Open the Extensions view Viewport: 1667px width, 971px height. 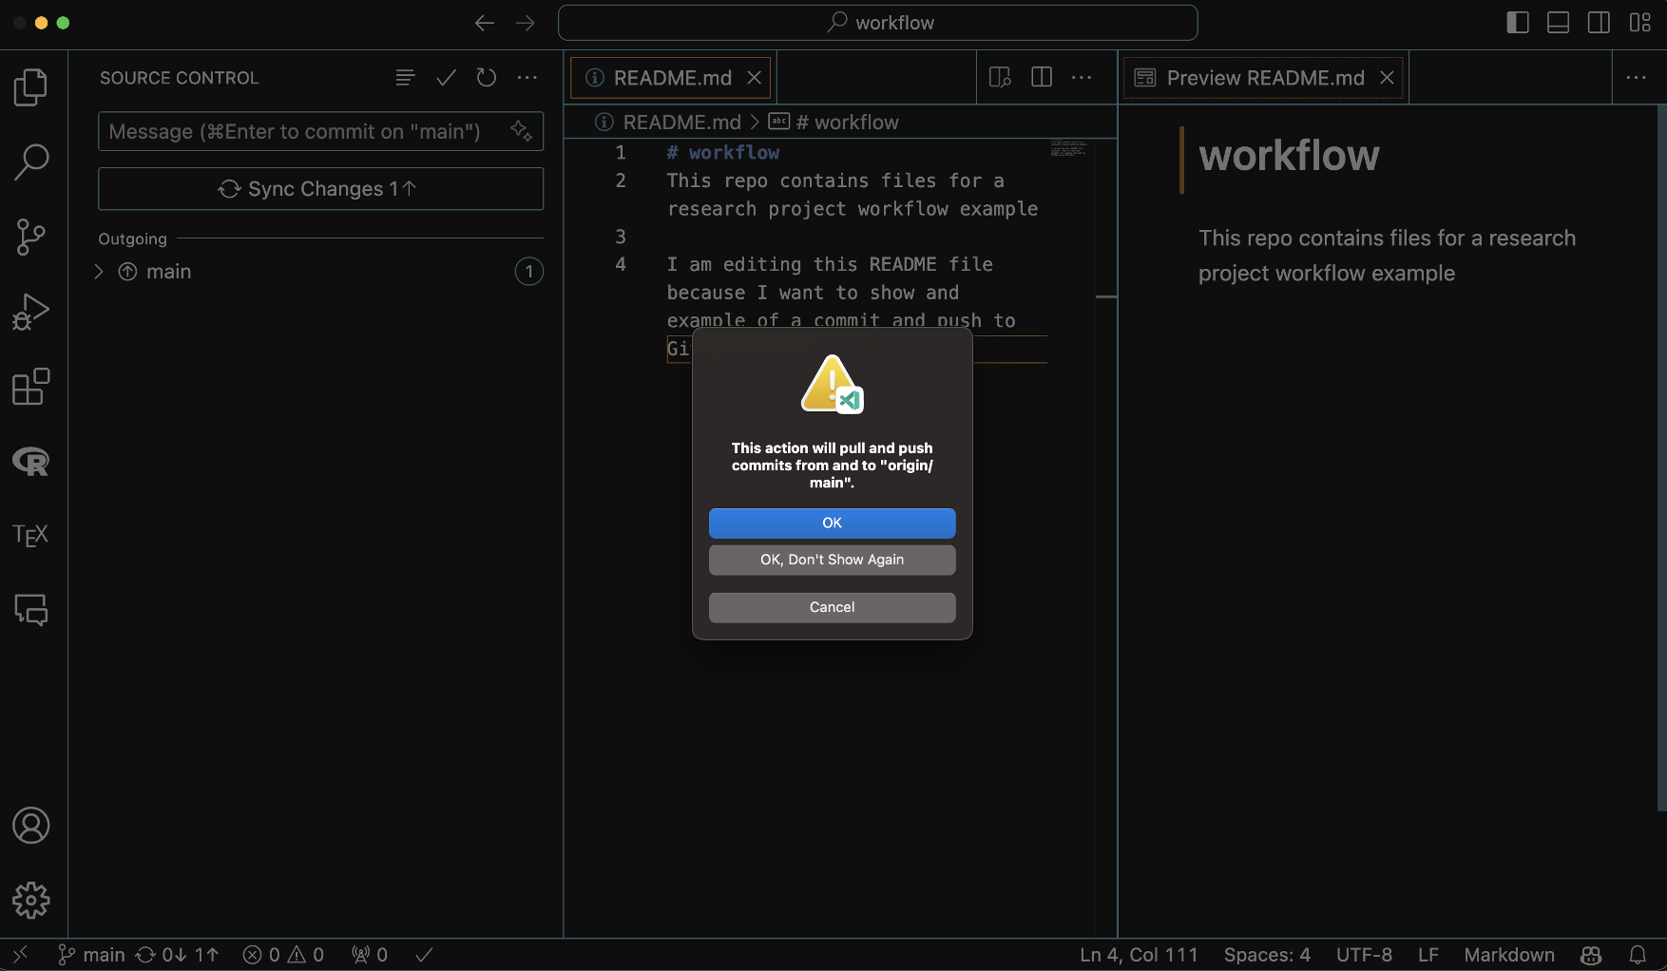tap(31, 387)
